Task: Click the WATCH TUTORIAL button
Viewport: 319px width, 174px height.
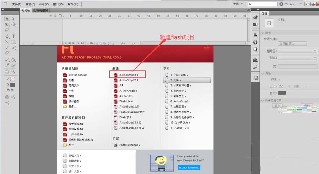Action: tap(189, 168)
